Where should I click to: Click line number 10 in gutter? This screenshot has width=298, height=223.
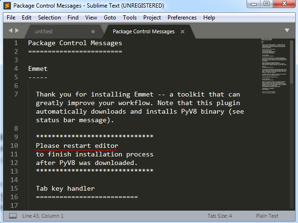coord(14,145)
